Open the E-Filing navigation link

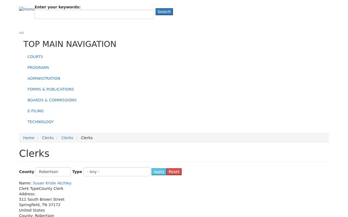[x=35, y=111]
